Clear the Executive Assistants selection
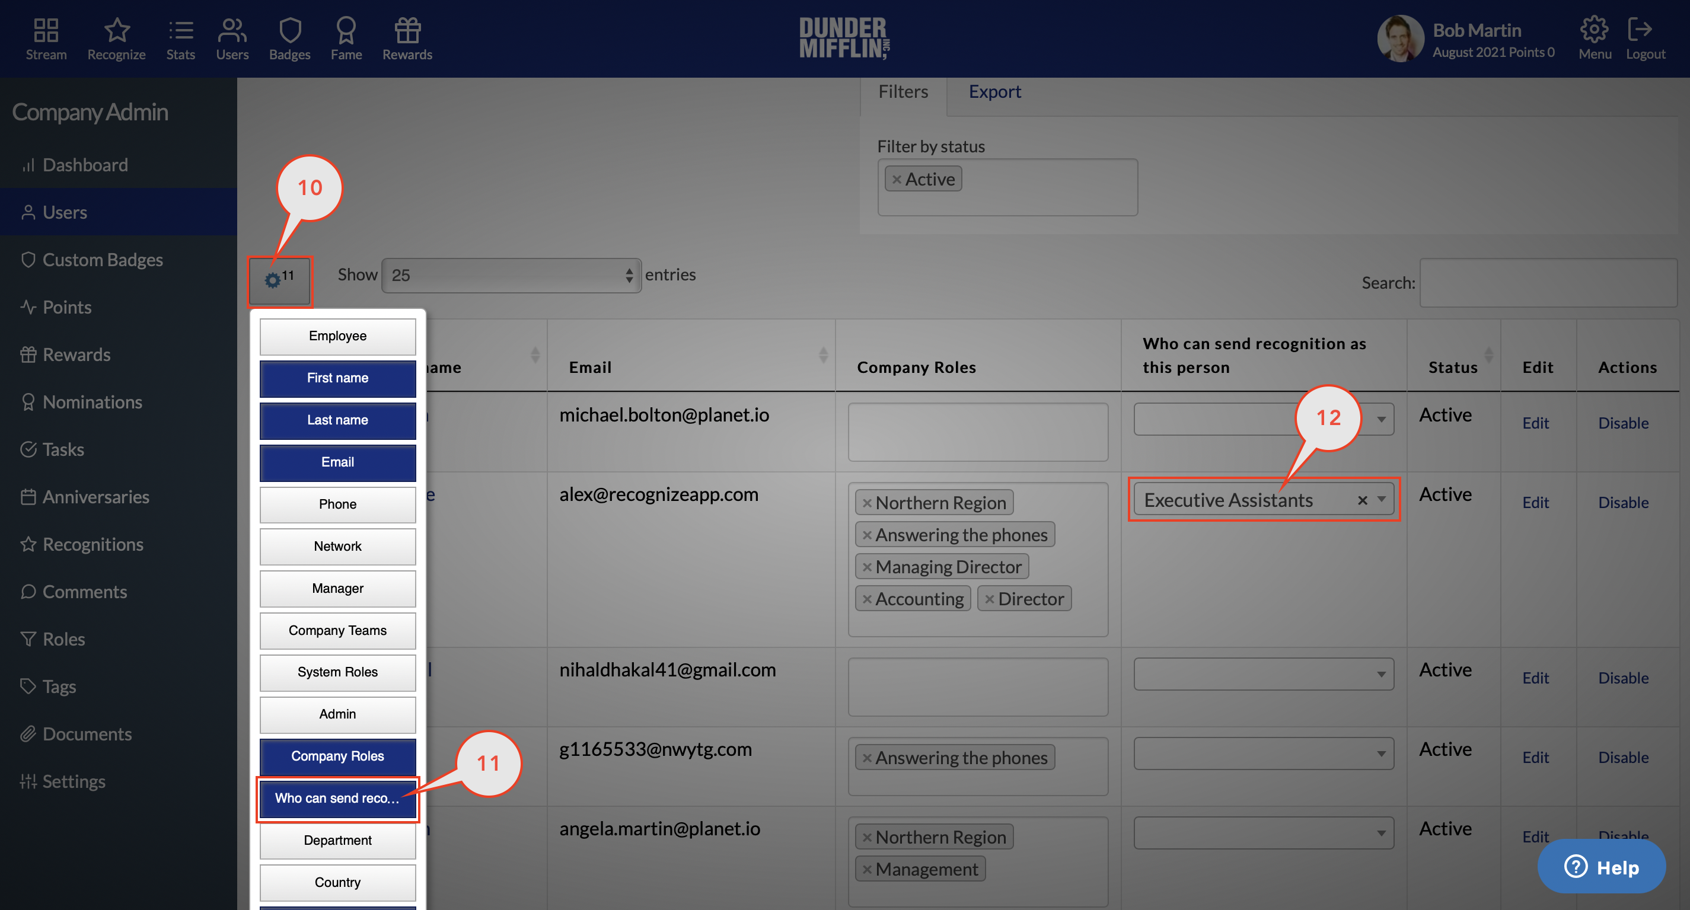The image size is (1690, 910). click(1362, 500)
